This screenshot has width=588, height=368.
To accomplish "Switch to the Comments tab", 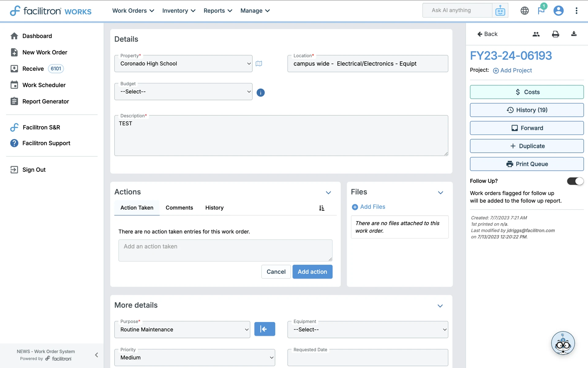I will click(179, 208).
